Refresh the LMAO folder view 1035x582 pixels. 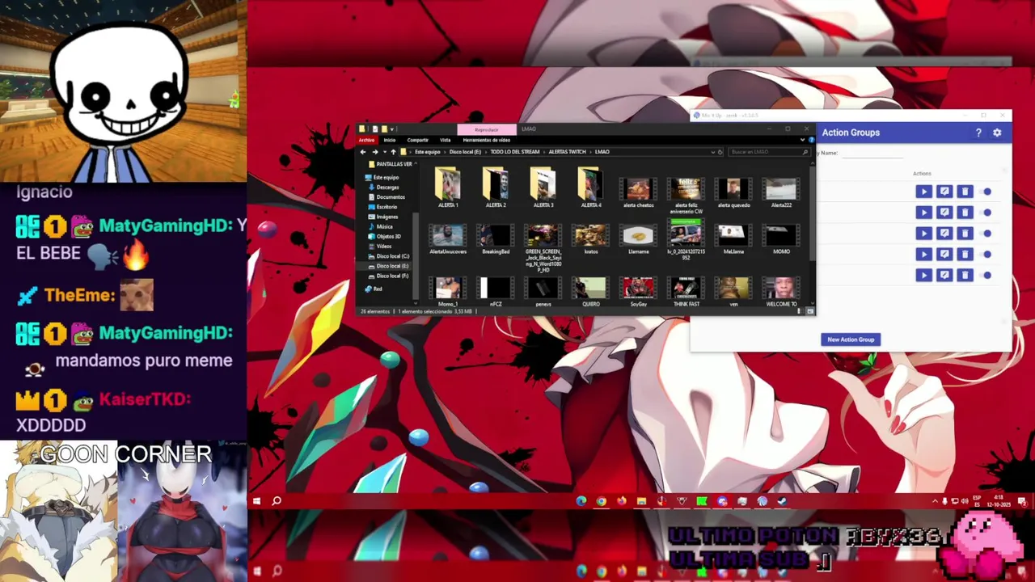click(x=720, y=152)
